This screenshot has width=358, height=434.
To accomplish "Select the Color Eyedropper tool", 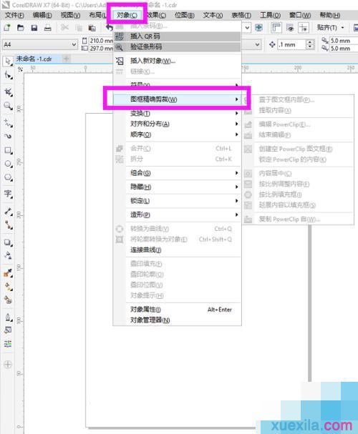I will pos(8,273).
